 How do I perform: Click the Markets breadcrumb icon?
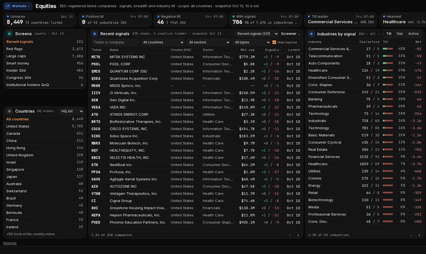pyautogui.click(x=7, y=6)
